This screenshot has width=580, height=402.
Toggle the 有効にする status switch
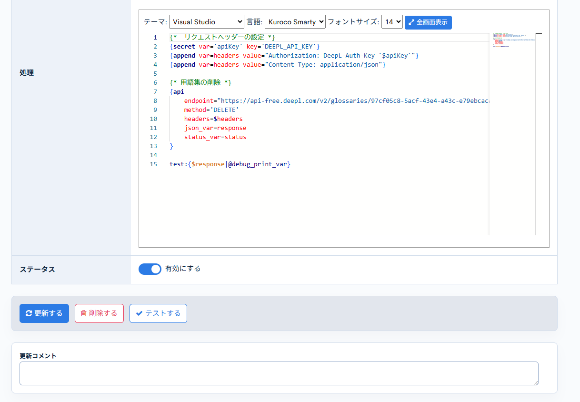(x=150, y=269)
